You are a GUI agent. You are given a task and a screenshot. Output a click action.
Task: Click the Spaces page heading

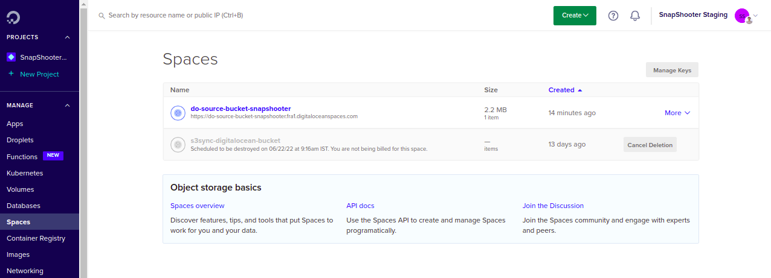point(190,59)
